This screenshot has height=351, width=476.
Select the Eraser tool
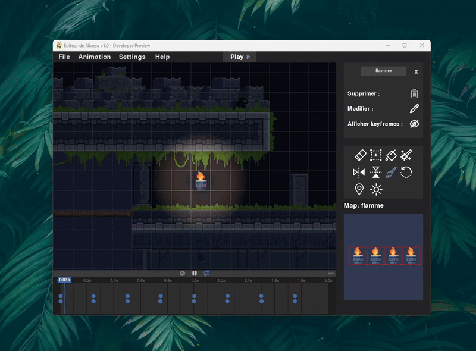(x=361, y=155)
